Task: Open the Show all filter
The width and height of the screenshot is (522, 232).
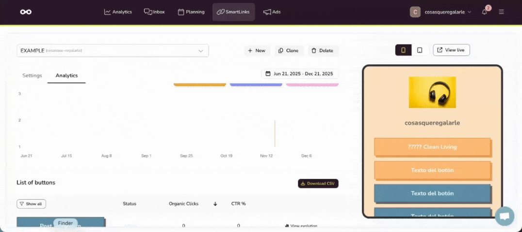Action: [x=31, y=204]
